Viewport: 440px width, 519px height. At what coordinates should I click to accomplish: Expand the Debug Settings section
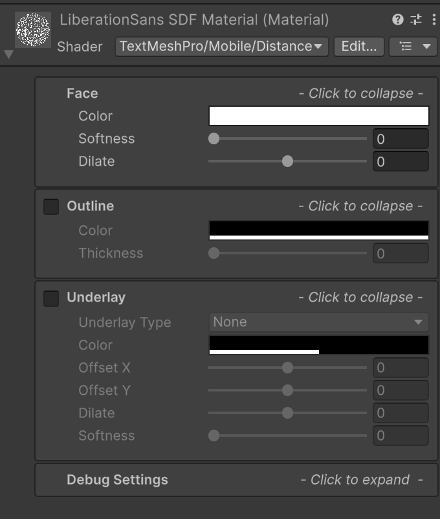pos(236,480)
